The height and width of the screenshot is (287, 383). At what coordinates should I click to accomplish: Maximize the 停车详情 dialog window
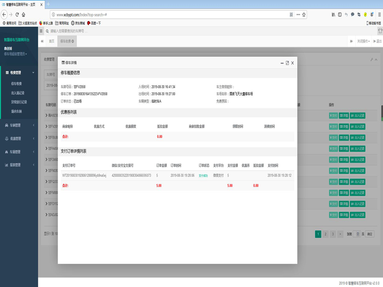point(287,63)
